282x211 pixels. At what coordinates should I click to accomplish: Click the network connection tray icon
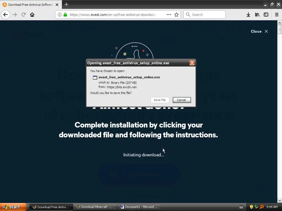(x=256, y=207)
